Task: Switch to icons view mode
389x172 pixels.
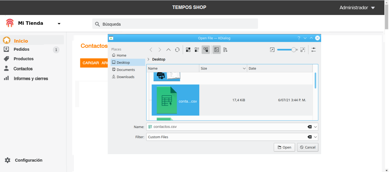Action: click(x=188, y=50)
